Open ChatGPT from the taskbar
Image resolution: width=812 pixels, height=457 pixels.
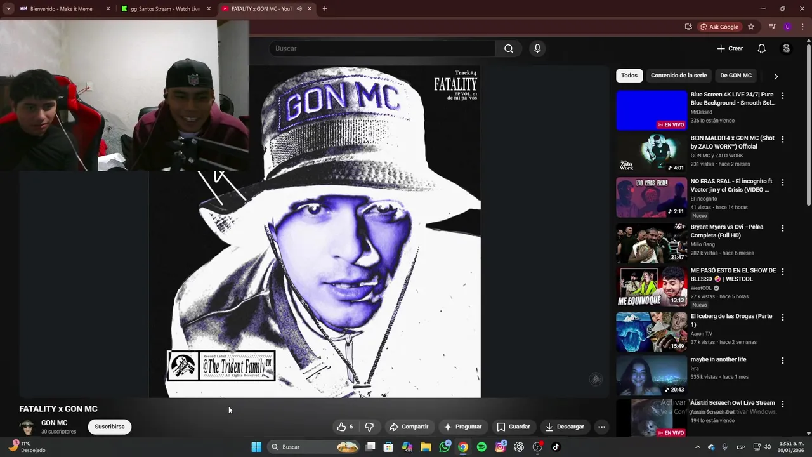(519, 447)
